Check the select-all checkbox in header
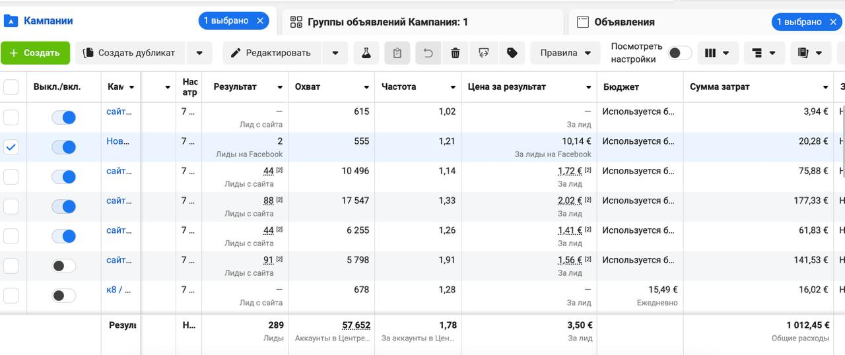This screenshot has height=355, width=845. (11, 87)
